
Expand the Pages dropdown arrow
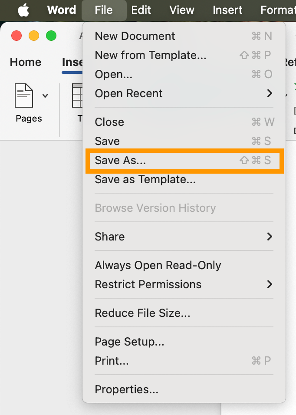click(x=45, y=96)
